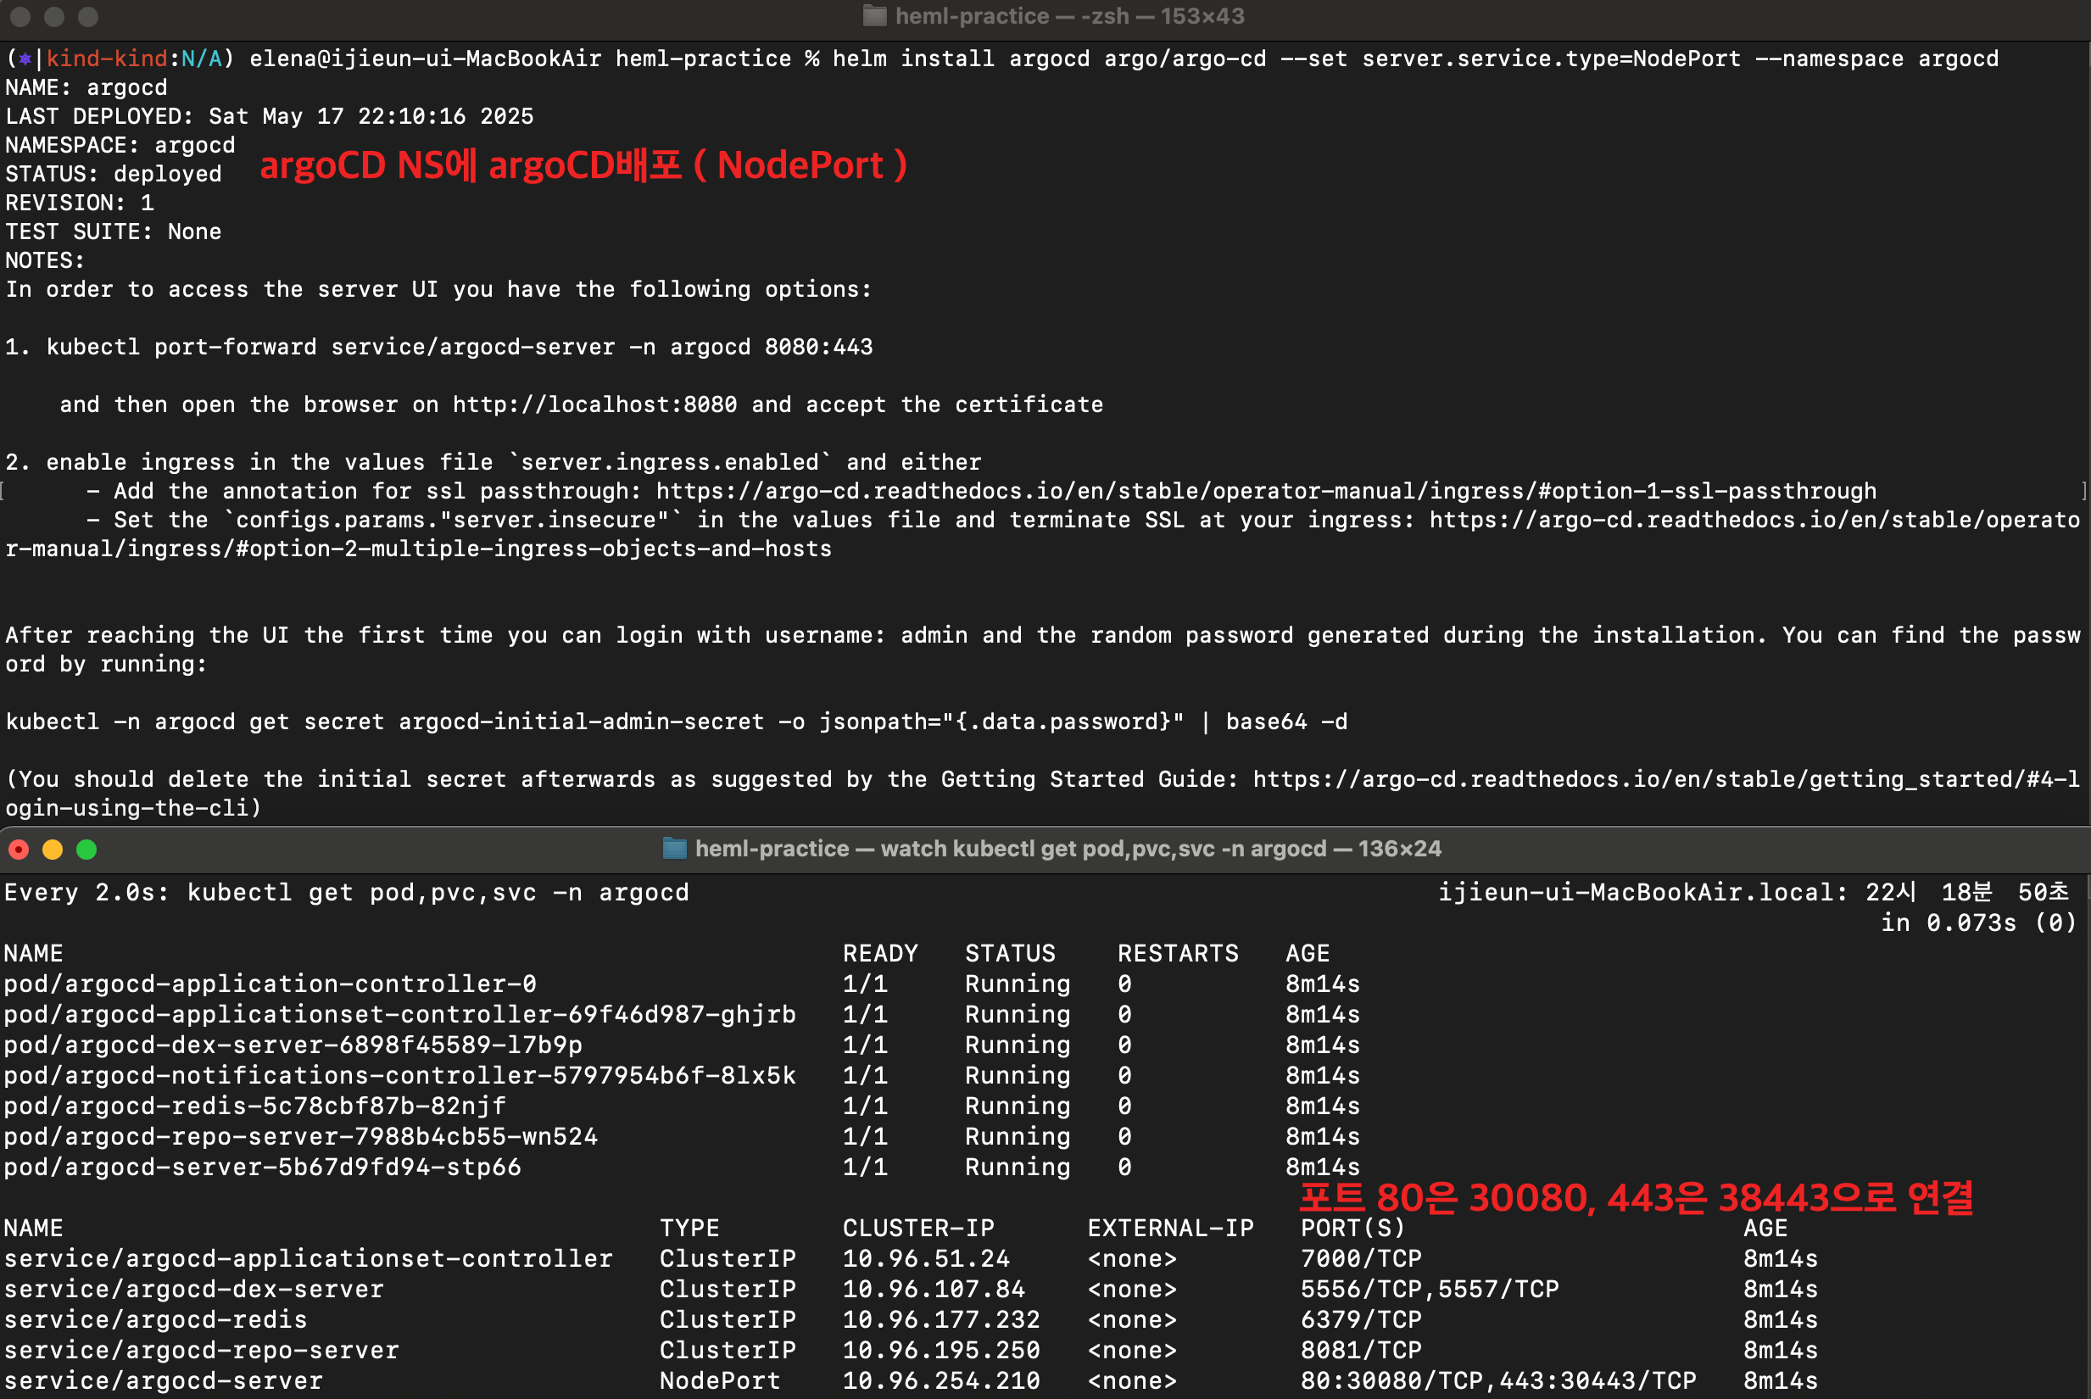The height and width of the screenshot is (1399, 2091).
Task: Click the 'pod/argocd-repo-server-7988b4cb55-wn524' row name
Action: click(x=301, y=1136)
